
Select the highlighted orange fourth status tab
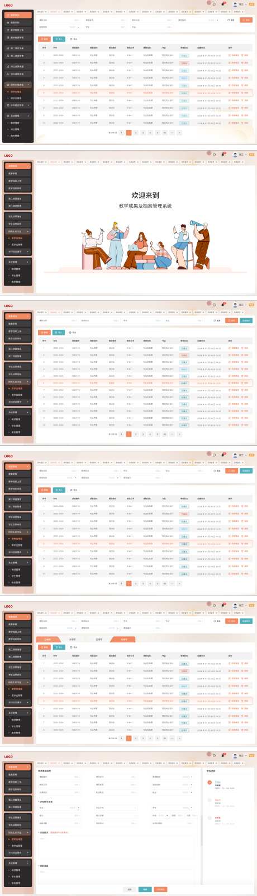(x=123, y=639)
